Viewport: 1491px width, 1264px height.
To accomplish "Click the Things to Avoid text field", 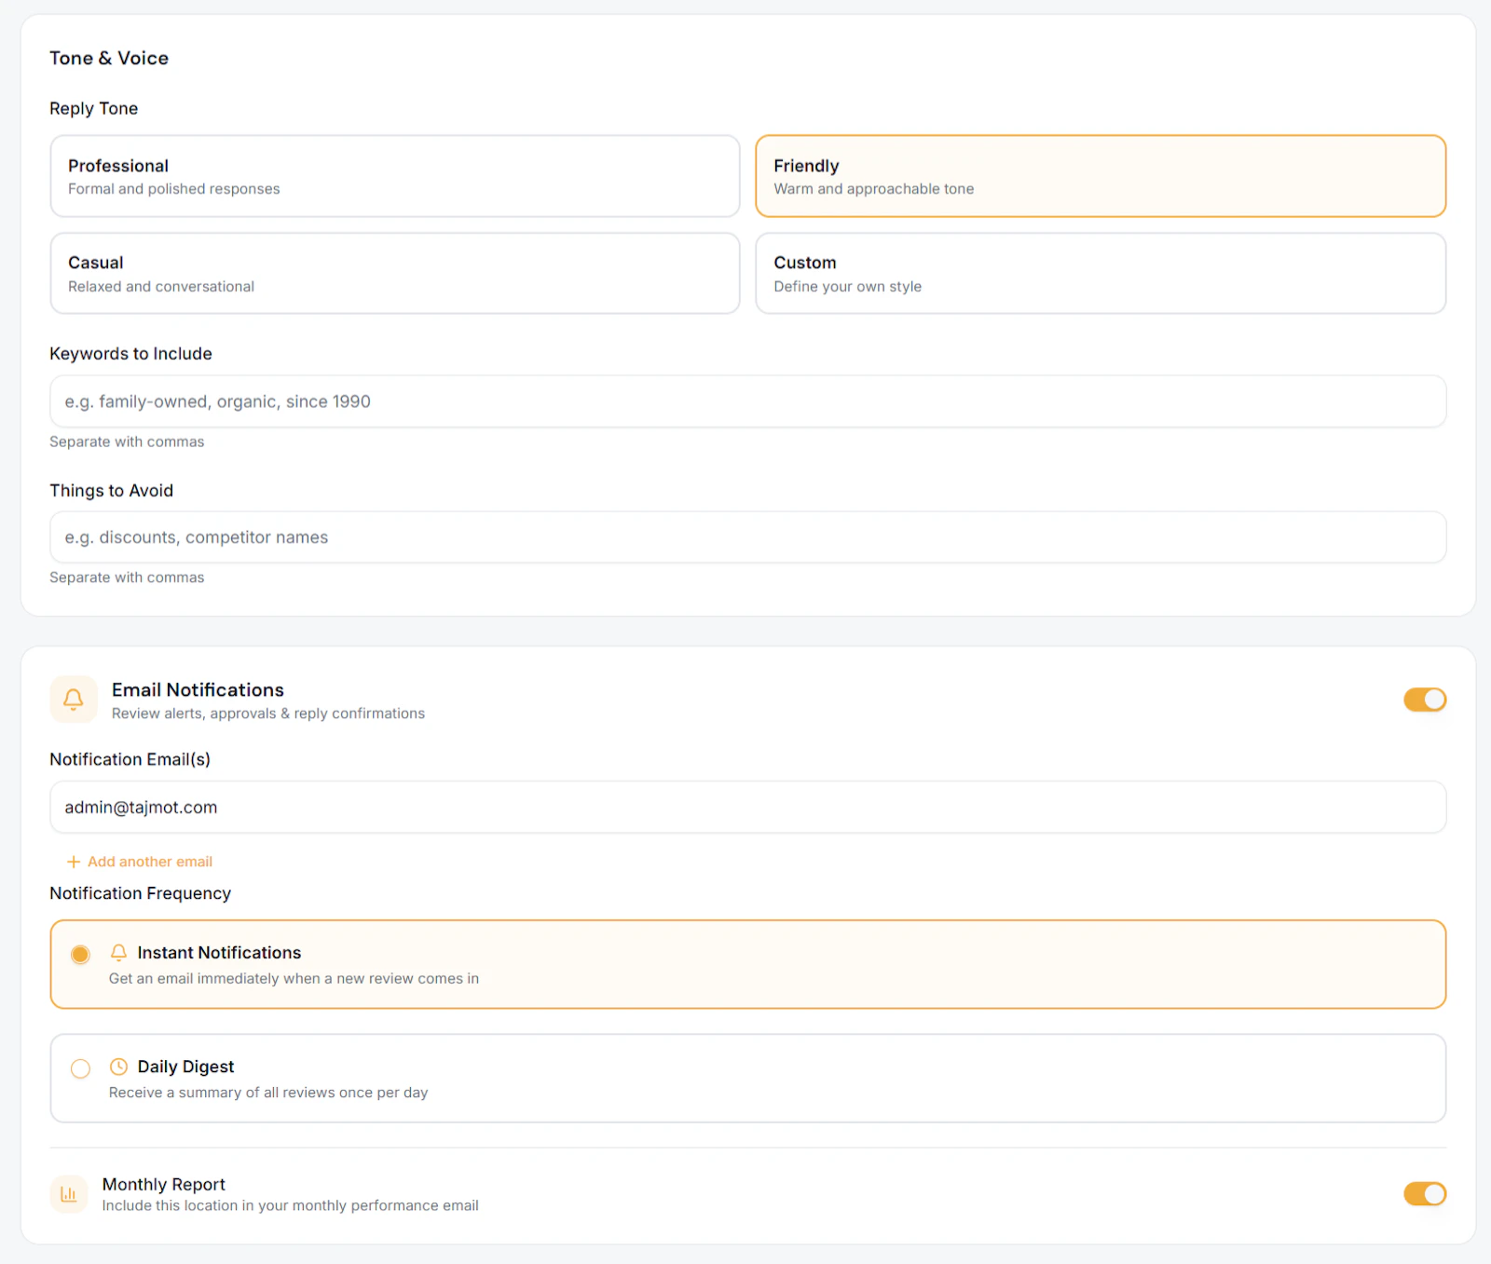I will point(745,537).
